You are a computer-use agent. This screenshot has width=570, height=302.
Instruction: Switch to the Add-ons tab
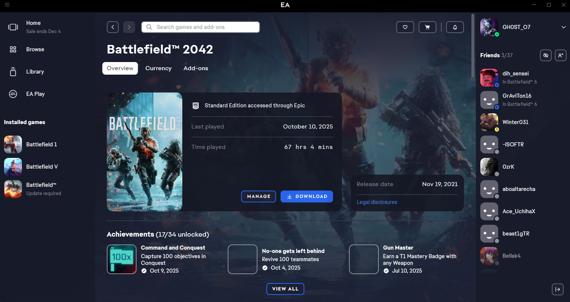pos(196,68)
